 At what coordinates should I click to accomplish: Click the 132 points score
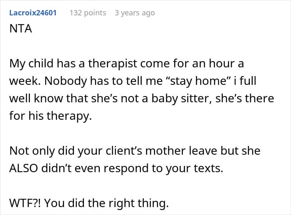[x=88, y=13]
